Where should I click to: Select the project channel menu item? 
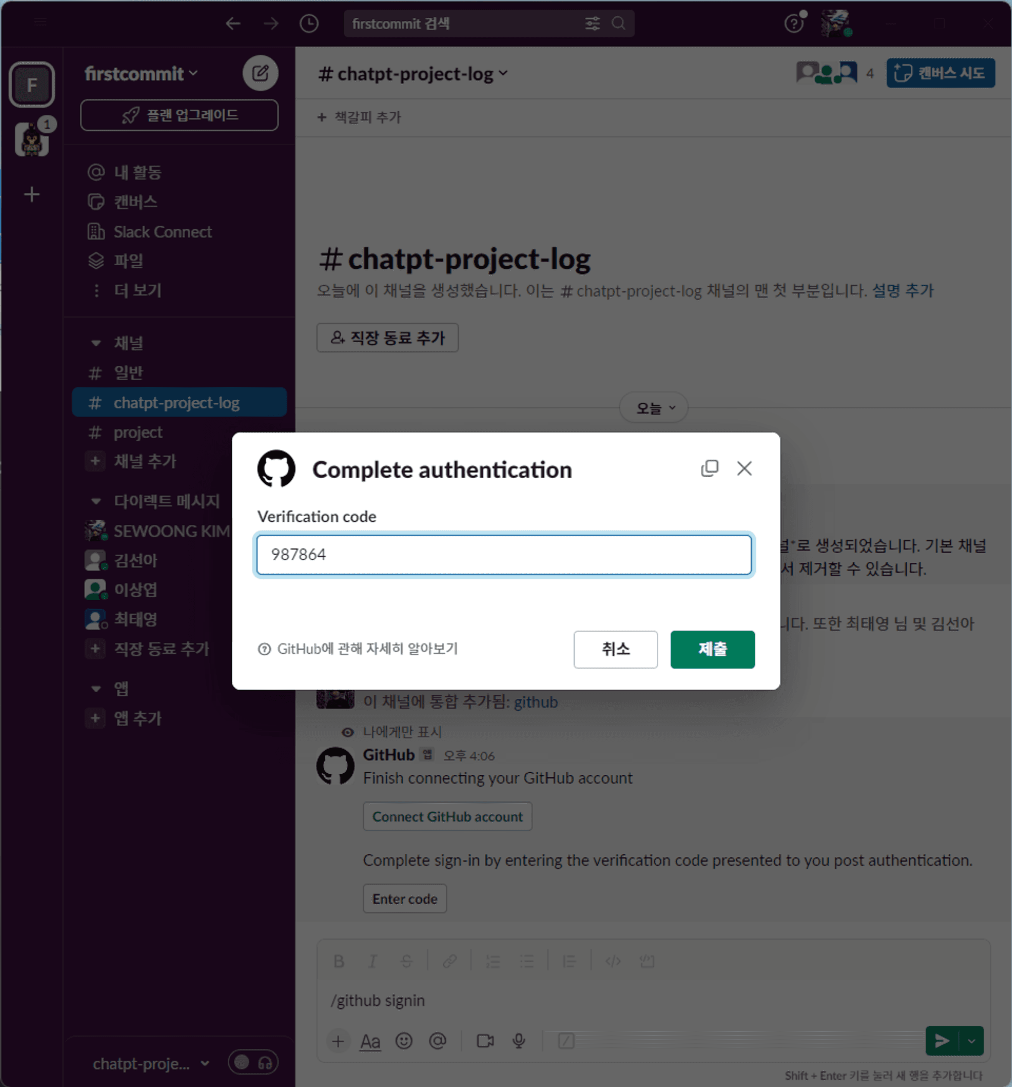138,433
